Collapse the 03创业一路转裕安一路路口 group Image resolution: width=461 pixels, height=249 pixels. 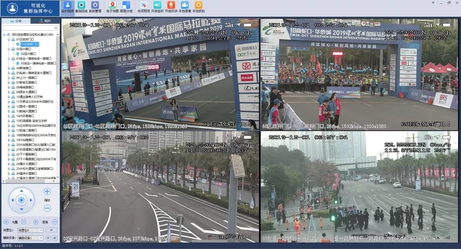[9, 59]
